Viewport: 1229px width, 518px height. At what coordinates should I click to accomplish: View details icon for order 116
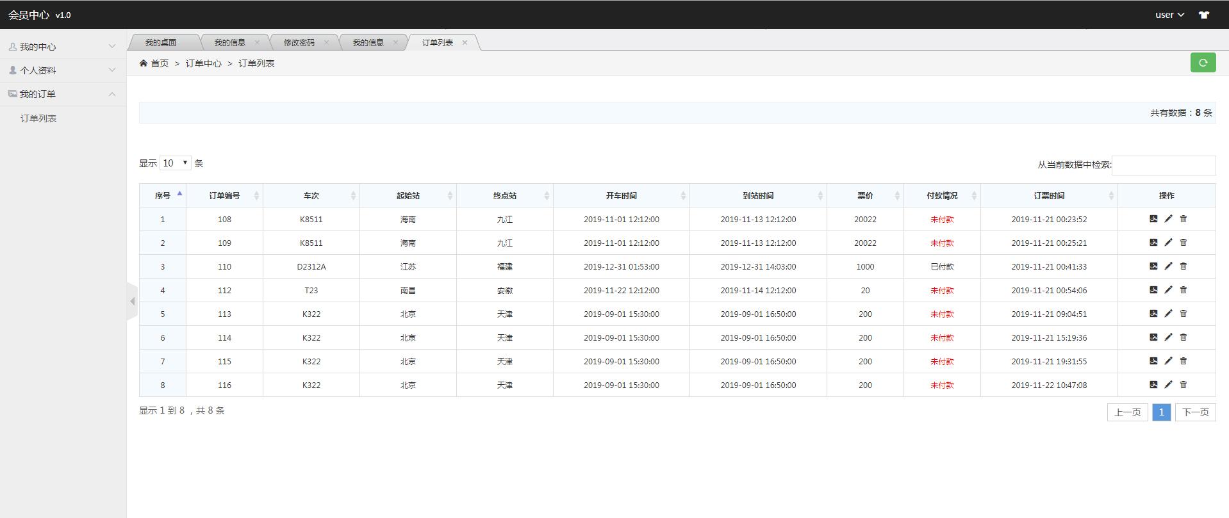(1153, 385)
